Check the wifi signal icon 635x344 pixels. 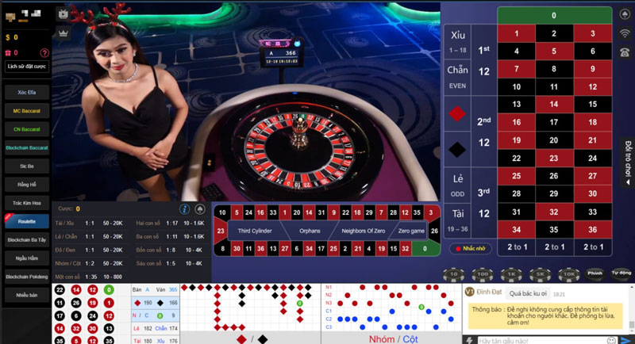click(x=625, y=33)
